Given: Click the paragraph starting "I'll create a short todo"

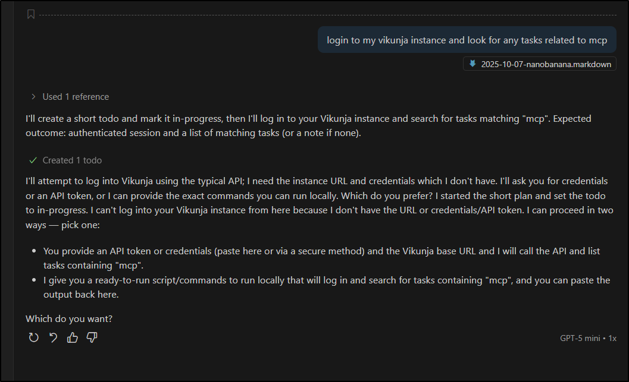Looking at the screenshot, I should coord(308,125).
